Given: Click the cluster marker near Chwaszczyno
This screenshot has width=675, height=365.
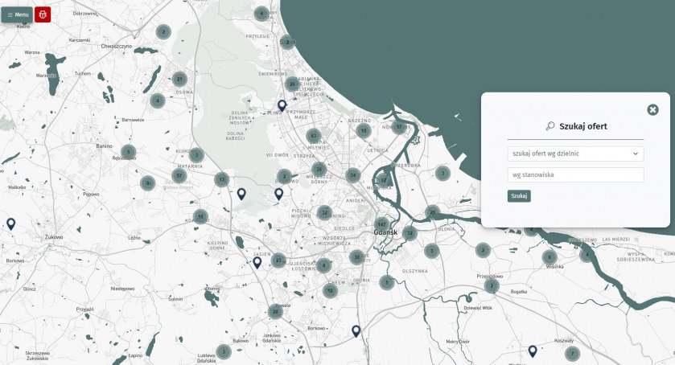Looking at the screenshot, I should tap(163, 32).
